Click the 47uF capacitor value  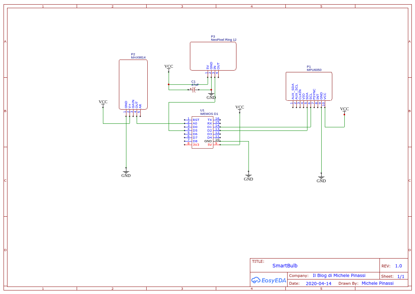point(195,85)
